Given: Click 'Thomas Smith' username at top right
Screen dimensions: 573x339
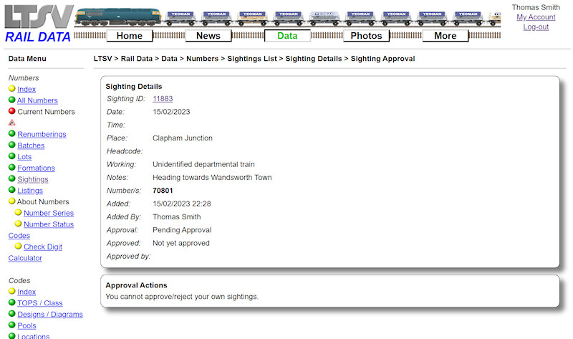Looking at the screenshot, I should [536, 7].
